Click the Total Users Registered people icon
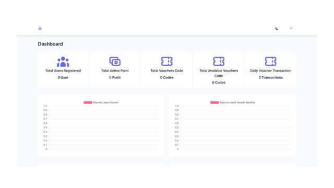 pyautogui.click(x=63, y=62)
